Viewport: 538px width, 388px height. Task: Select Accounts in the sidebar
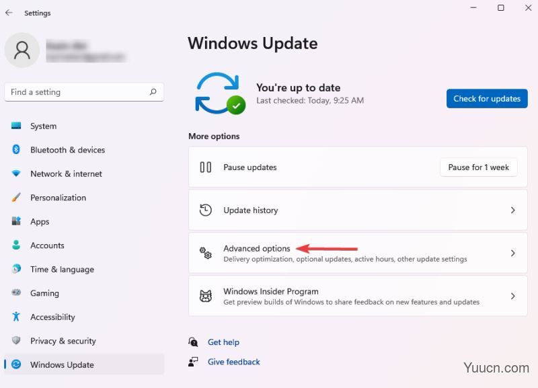[84, 245]
